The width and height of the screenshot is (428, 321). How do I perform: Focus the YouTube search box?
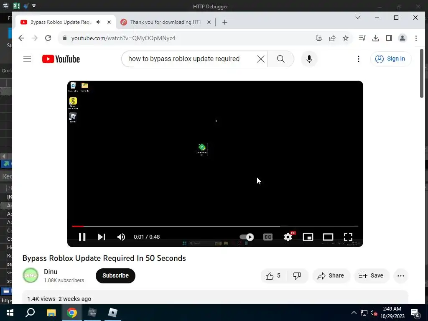point(189,59)
